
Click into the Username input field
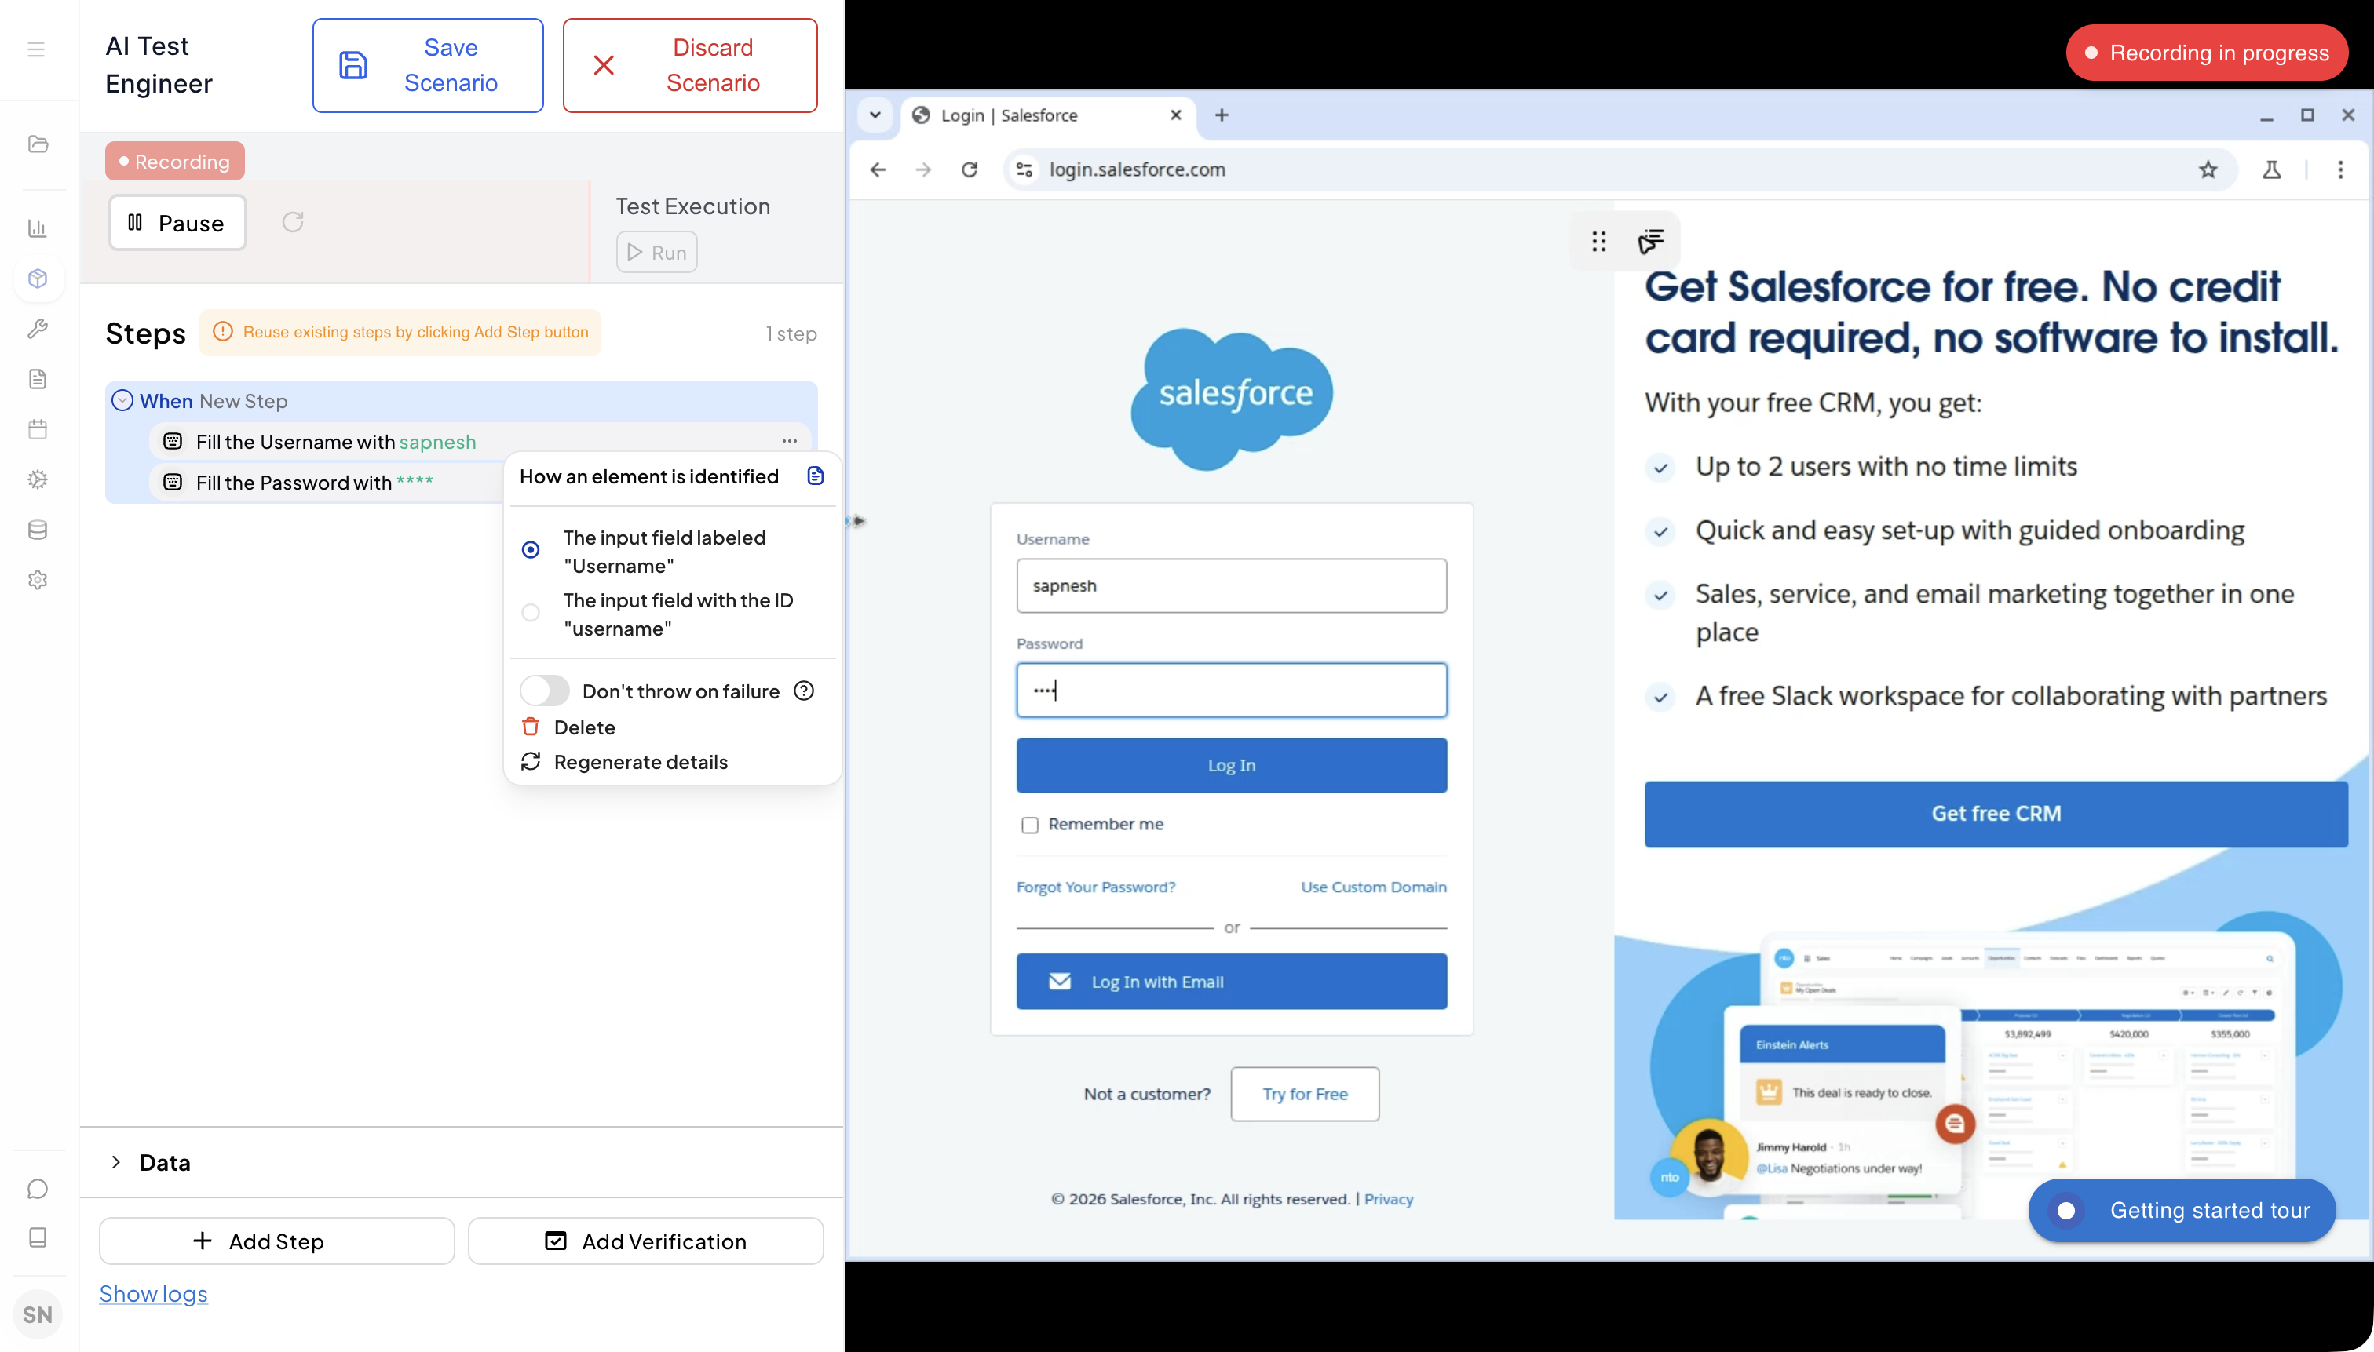point(1231,585)
